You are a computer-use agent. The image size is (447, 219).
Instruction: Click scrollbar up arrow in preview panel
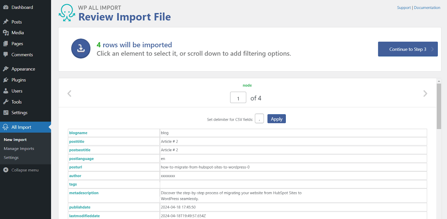tap(439, 81)
